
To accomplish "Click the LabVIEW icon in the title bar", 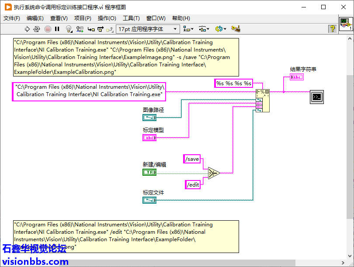I will tap(8, 7).
